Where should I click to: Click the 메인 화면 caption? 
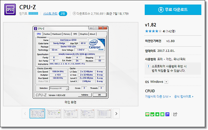70,102
